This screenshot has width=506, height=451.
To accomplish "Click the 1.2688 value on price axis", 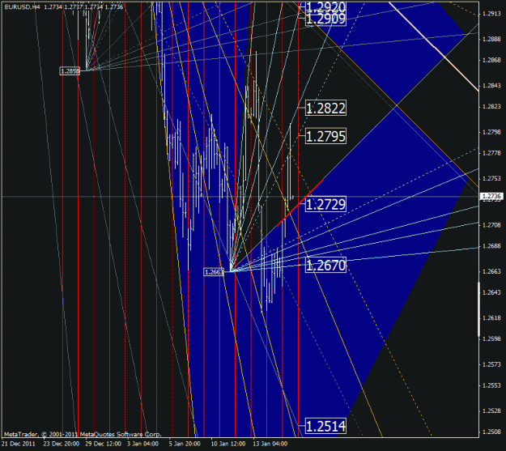I will click(491, 246).
